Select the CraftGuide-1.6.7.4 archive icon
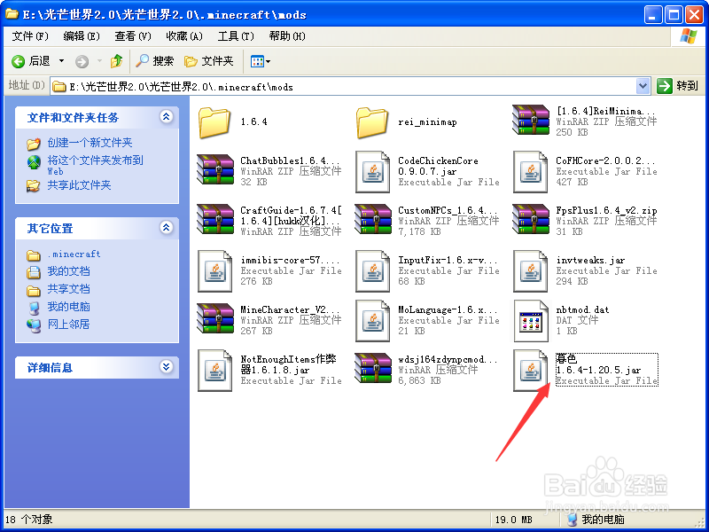The height and width of the screenshot is (532, 709). tap(215, 219)
